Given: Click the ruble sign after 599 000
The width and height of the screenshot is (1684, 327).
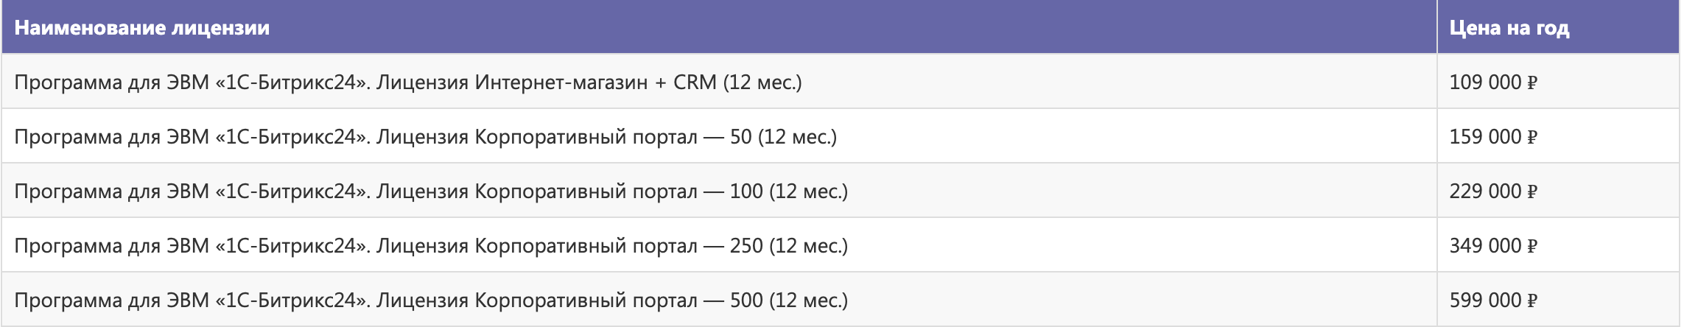Looking at the screenshot, I should pos(1532,300).
